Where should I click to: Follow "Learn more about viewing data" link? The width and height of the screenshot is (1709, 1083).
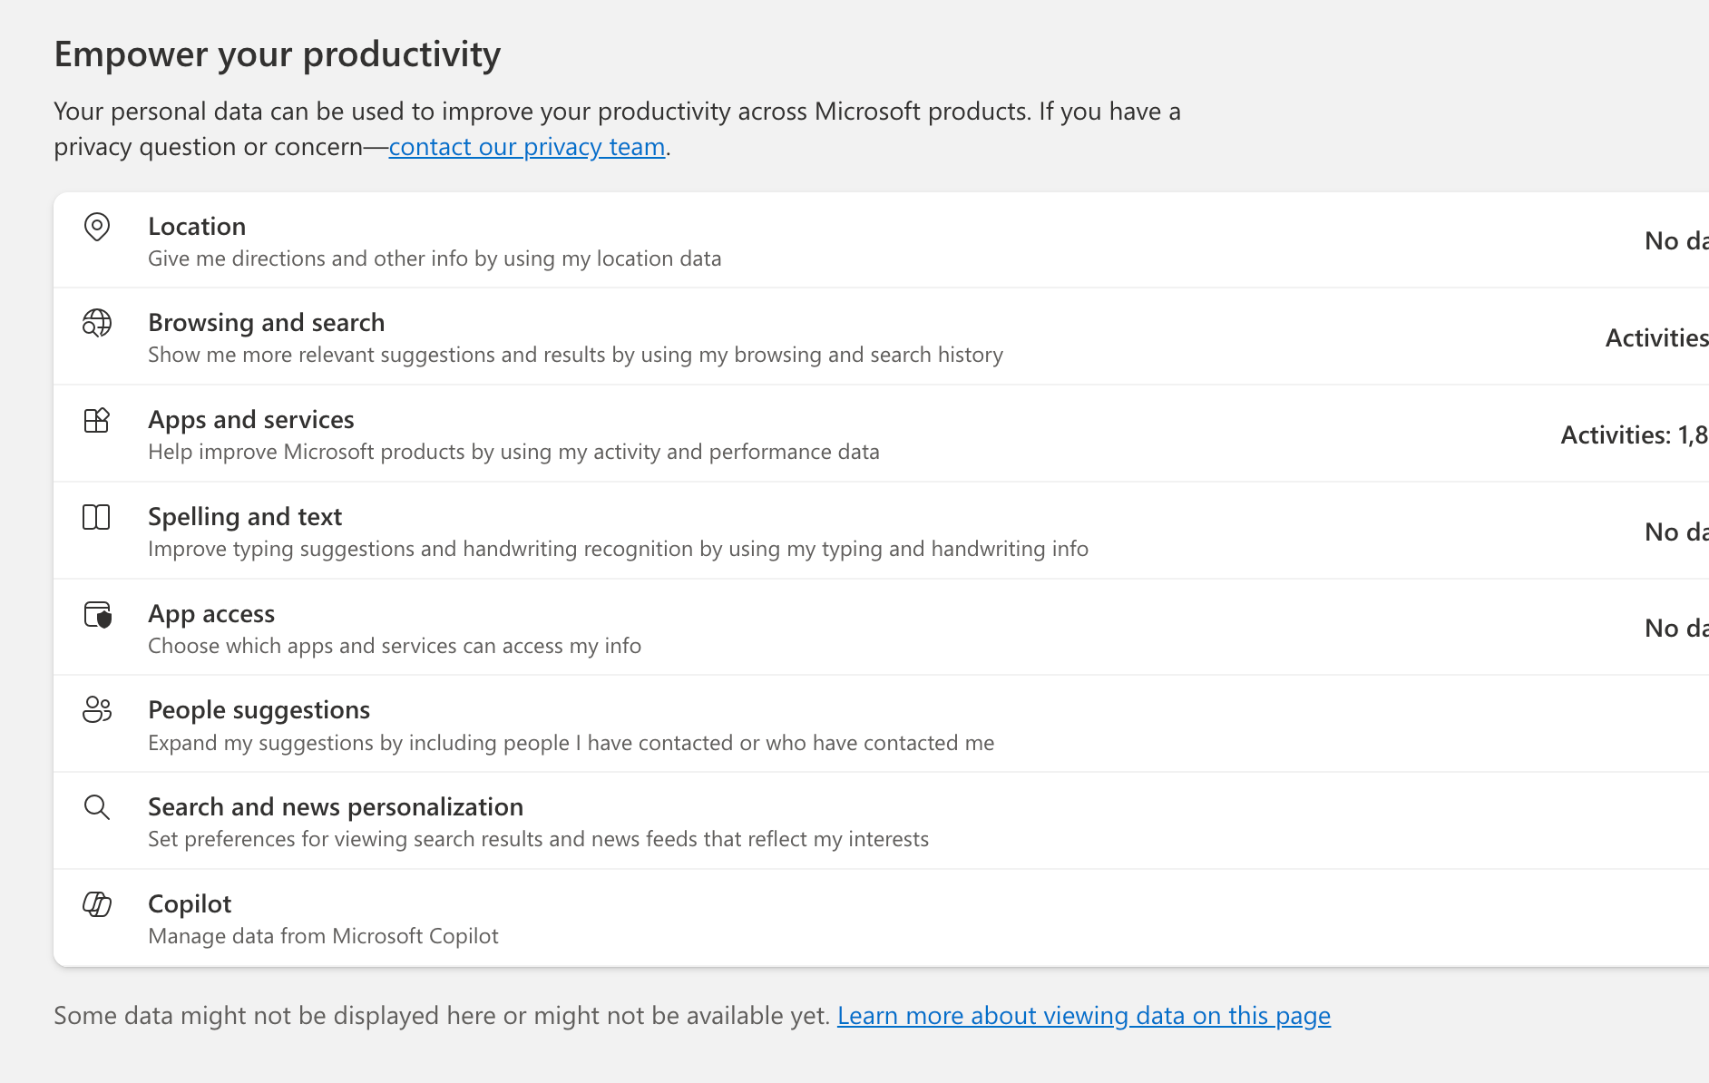tap(1083, 1016)
